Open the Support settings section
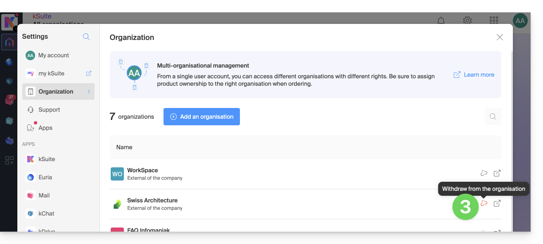The image size is (543, 244). tap(49, 110)
